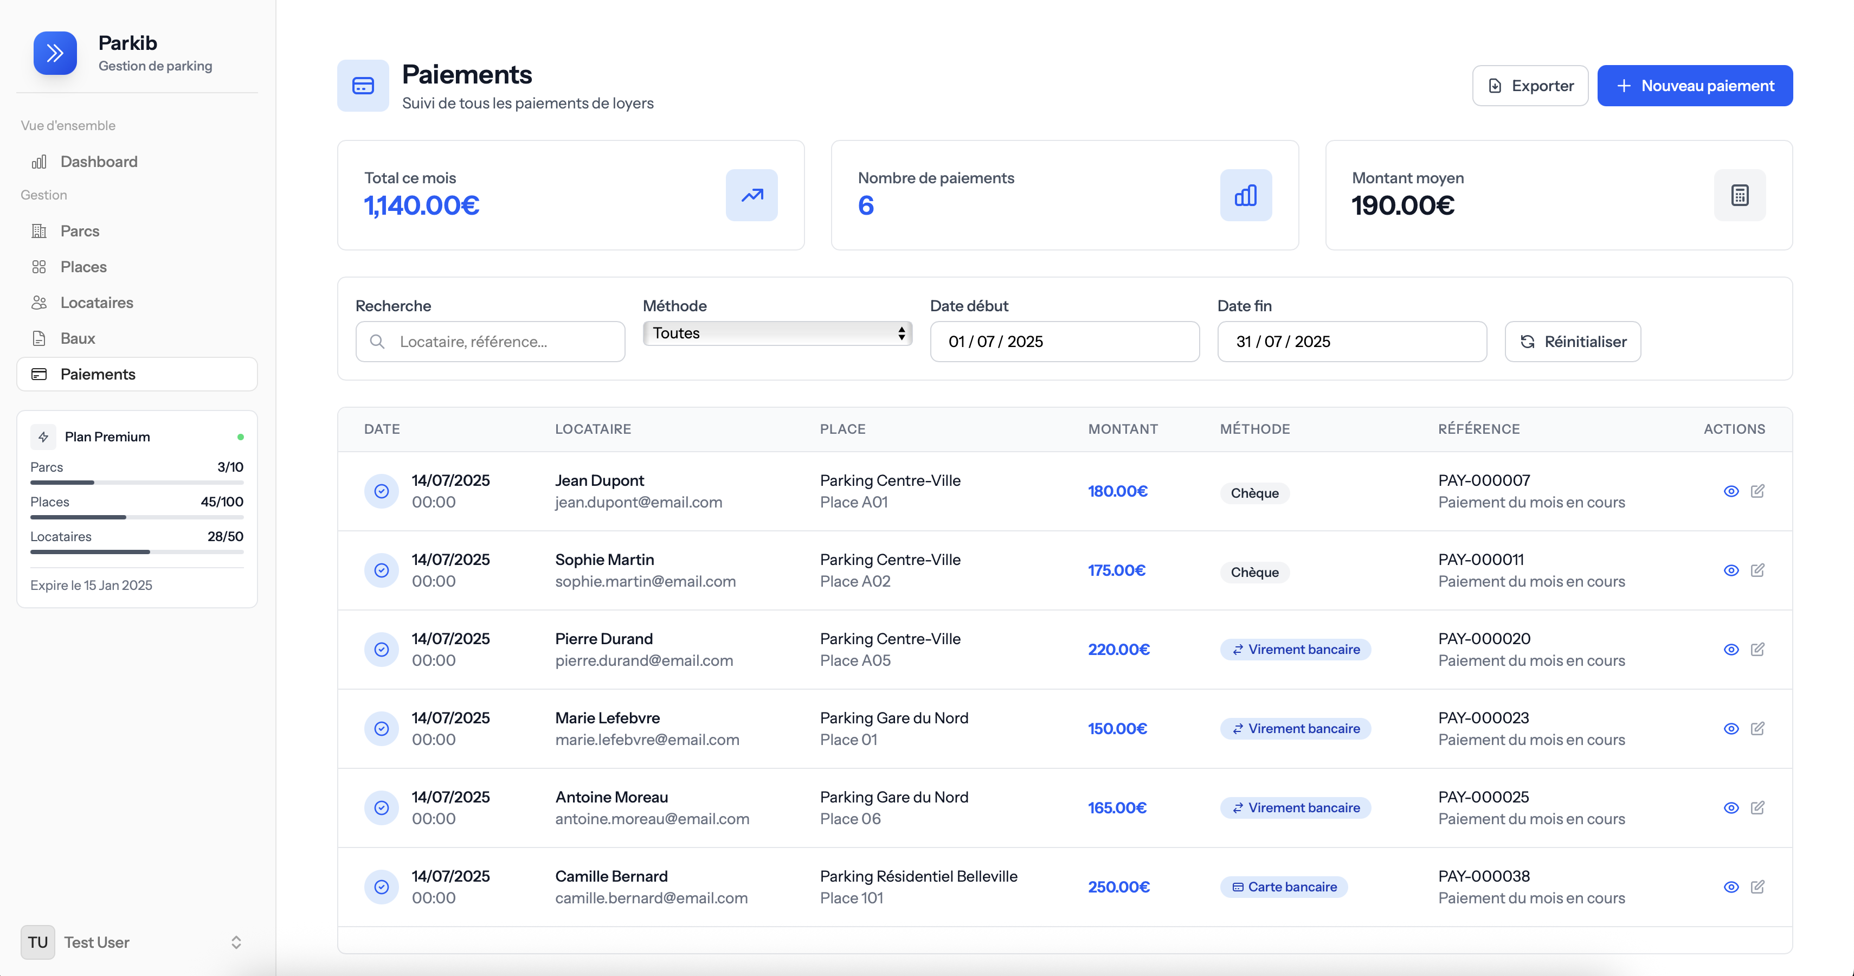
Task: Click the Montant moyen calculator icon
Action: coord(1740,195)
